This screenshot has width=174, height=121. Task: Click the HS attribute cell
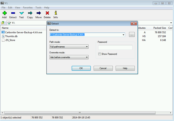click(x=144, y=36)
